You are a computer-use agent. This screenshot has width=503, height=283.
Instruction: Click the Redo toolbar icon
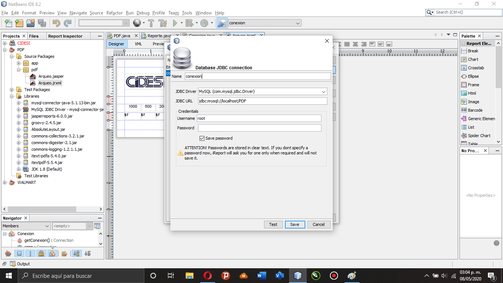tap(68, 23)
